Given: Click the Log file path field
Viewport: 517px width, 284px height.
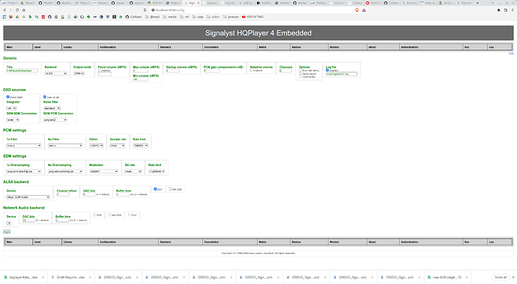Looking at the screenshot, I should 341,74.
